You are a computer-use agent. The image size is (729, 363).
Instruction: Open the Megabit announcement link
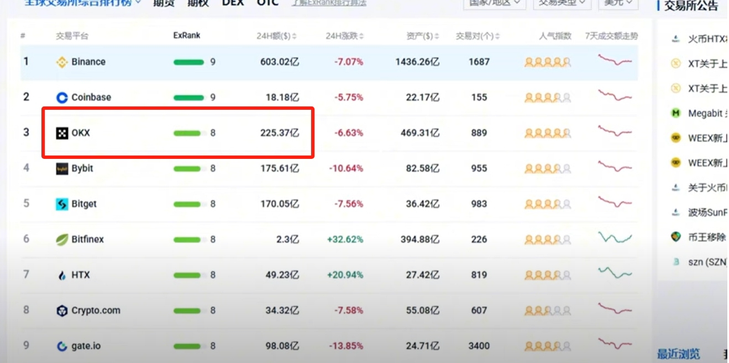tap(707, 113)
